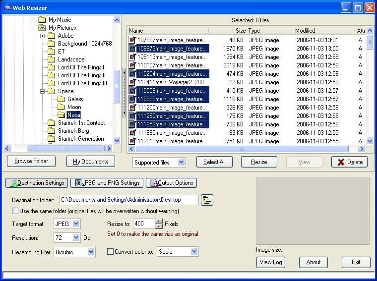
Task: Click the Galaxy folder icon
Action: coord(62,99)
